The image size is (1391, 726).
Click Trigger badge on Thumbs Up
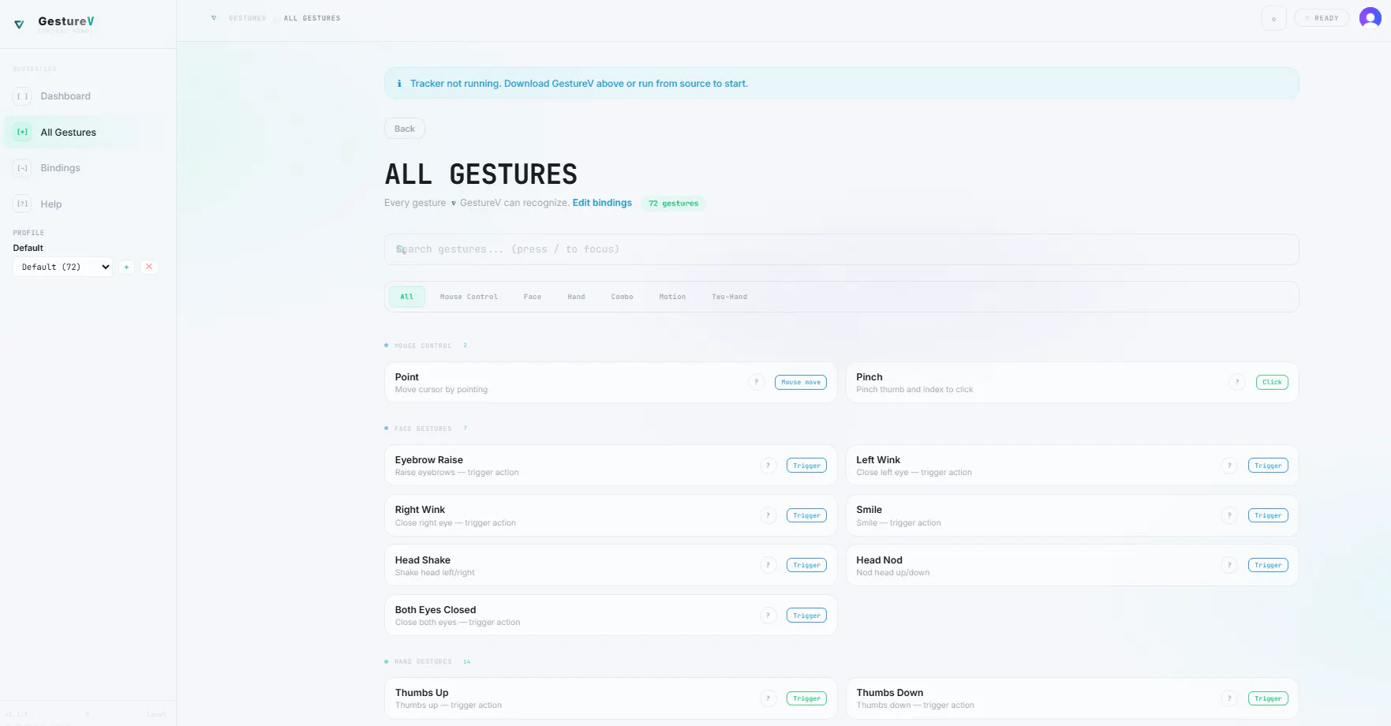[x=806, y=698]
